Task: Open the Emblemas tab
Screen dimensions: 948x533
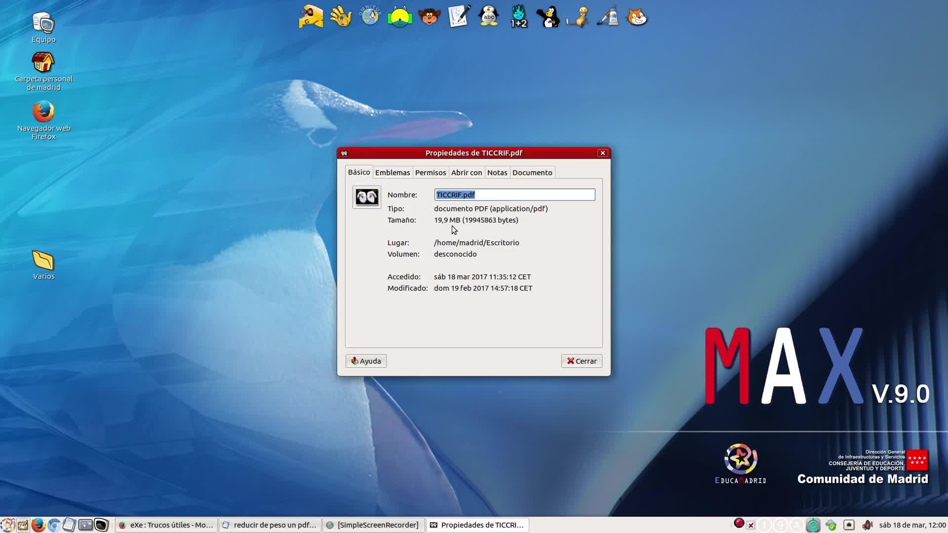Action: click(x=392, y=172)
